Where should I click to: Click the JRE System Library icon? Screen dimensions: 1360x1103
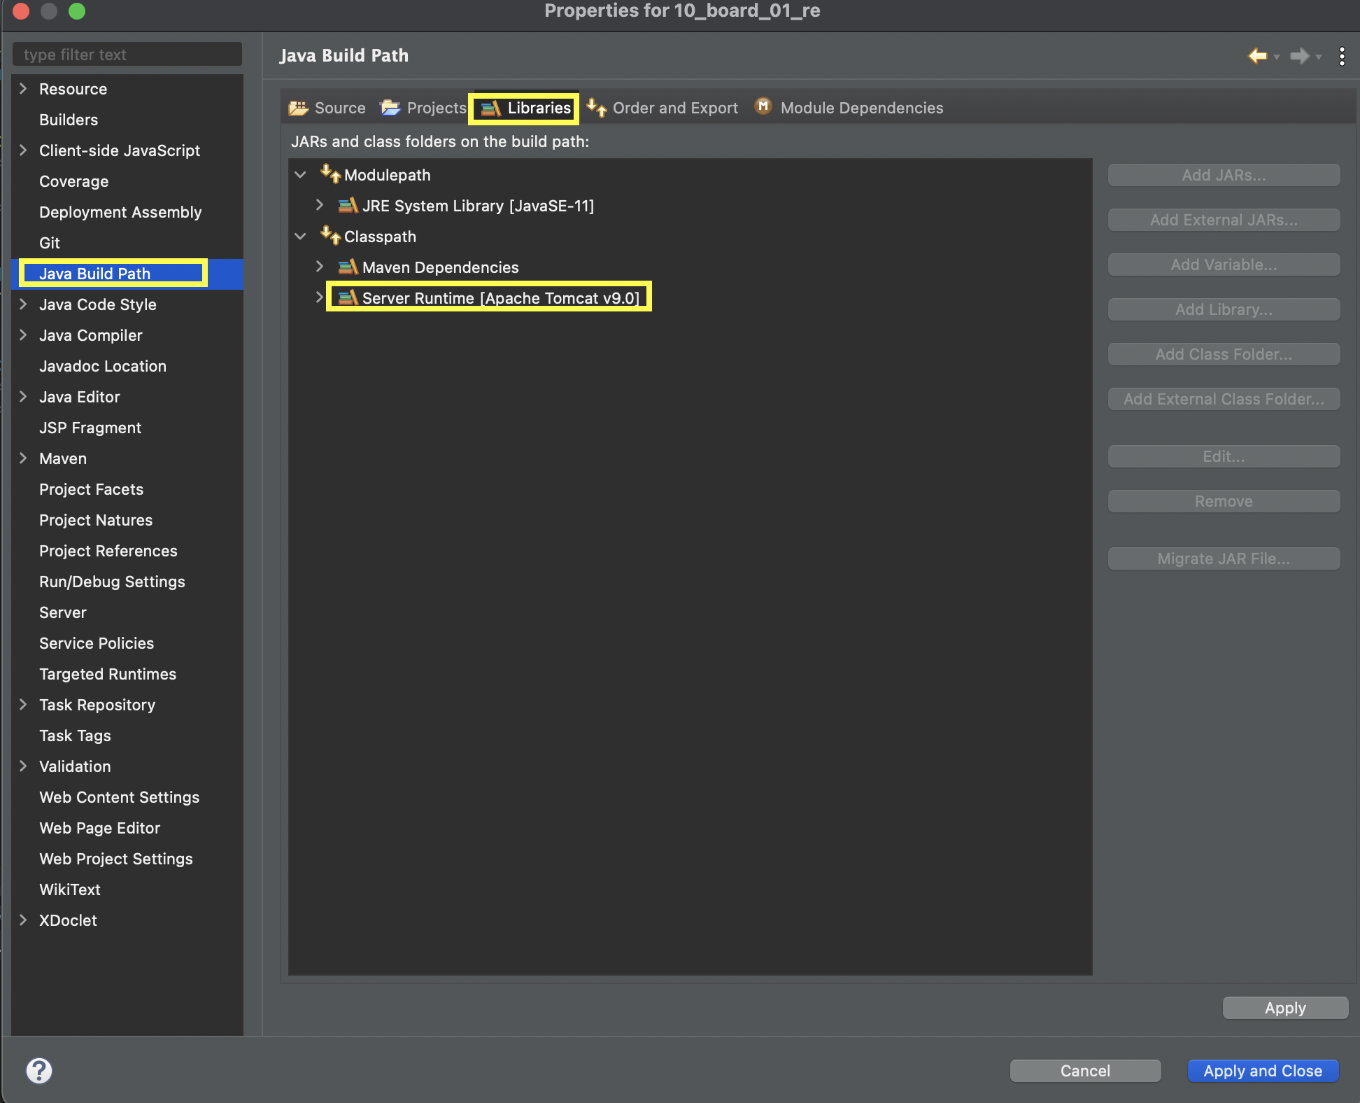click(348, 206)
